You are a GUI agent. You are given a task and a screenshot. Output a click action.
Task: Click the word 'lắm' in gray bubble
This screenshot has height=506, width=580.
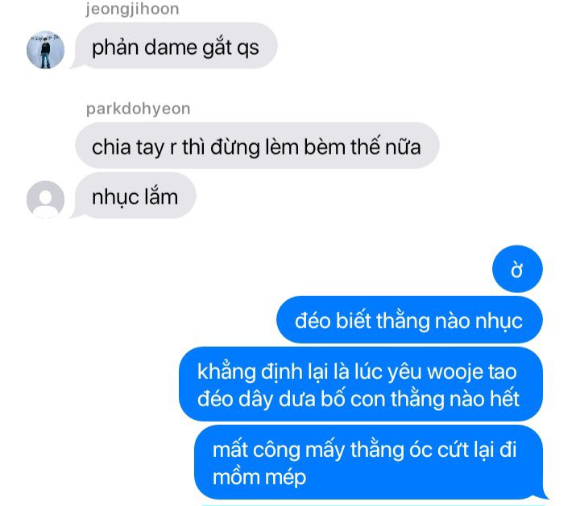tap(161, 196)
